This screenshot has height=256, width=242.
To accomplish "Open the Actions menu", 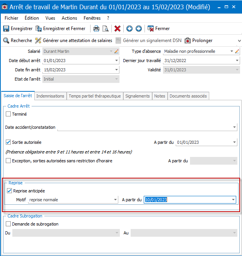I will 69,18.
